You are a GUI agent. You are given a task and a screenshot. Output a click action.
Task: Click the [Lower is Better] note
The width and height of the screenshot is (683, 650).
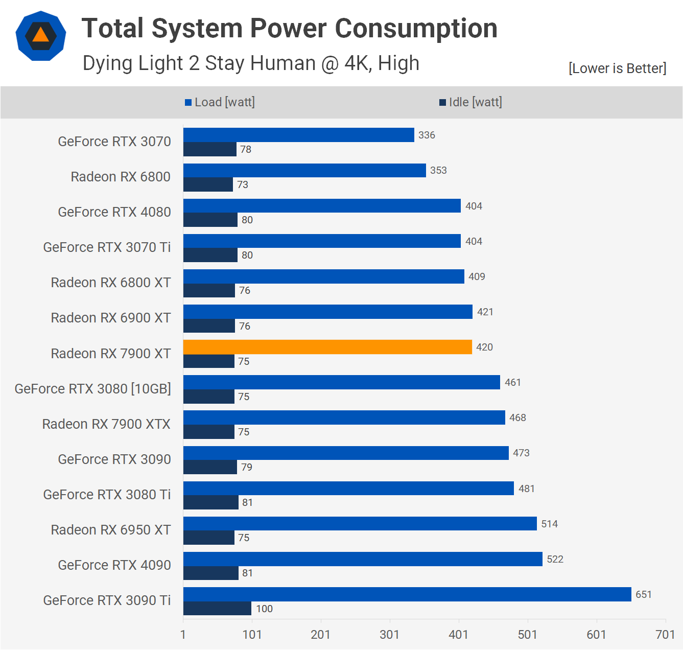(617, 68)
